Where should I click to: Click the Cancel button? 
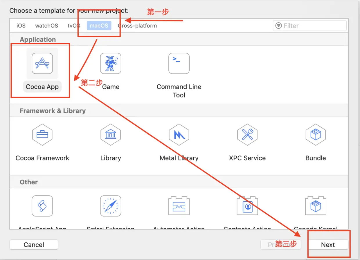click(34, 245)
